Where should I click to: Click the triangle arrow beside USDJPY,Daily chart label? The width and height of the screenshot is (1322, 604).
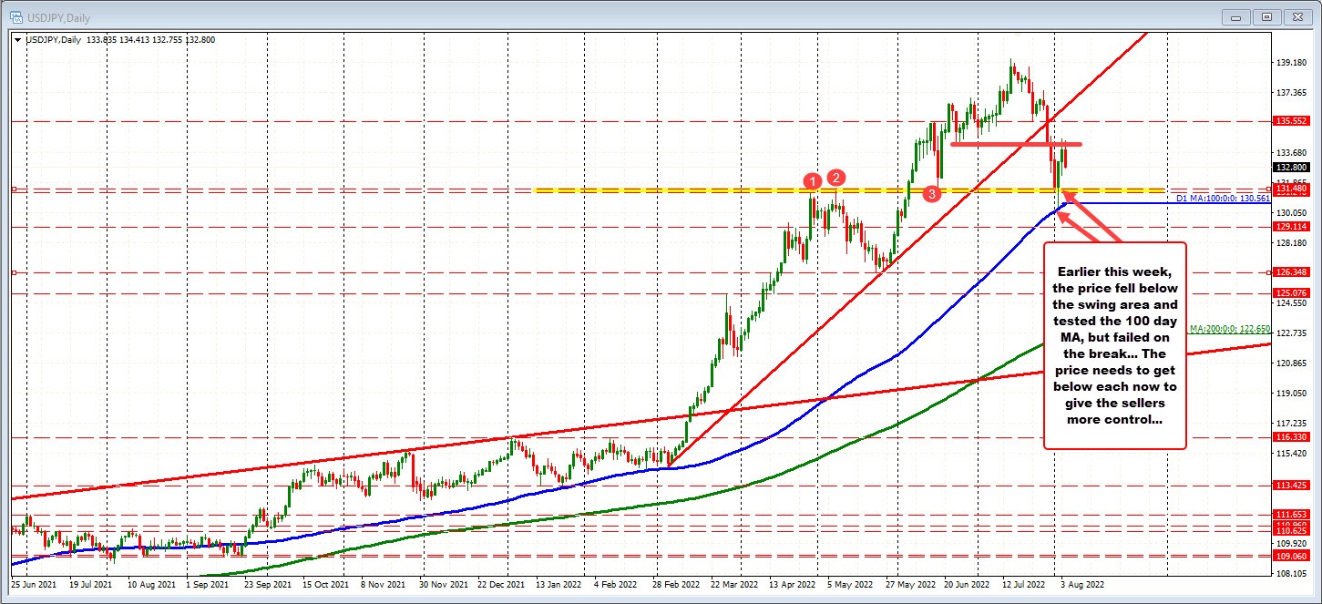tap(18, 40)
